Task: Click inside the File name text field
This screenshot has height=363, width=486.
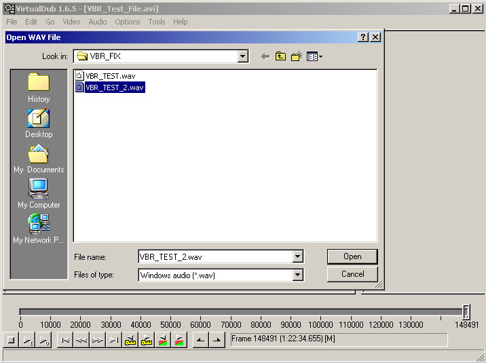Action: (x=216, y=256)
